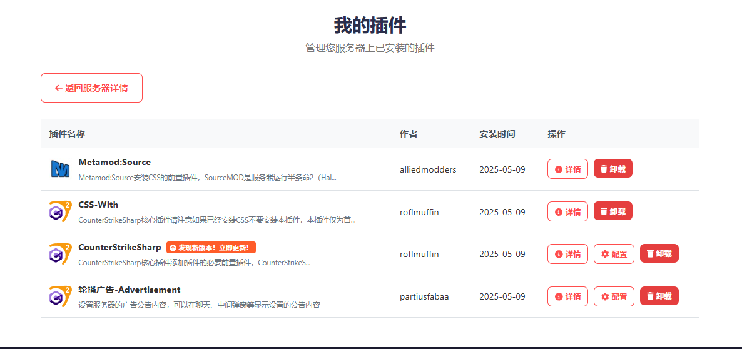Open 详情 for 轮播广告-Advertisement
The width and height of the screenshot is (742, 349).
pos(568,296)
